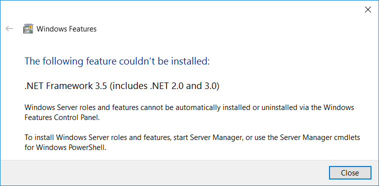Click 'for Windows PowerShell.' text line
379x186 pixels.
pyautogui.click(x=65, y=147)
